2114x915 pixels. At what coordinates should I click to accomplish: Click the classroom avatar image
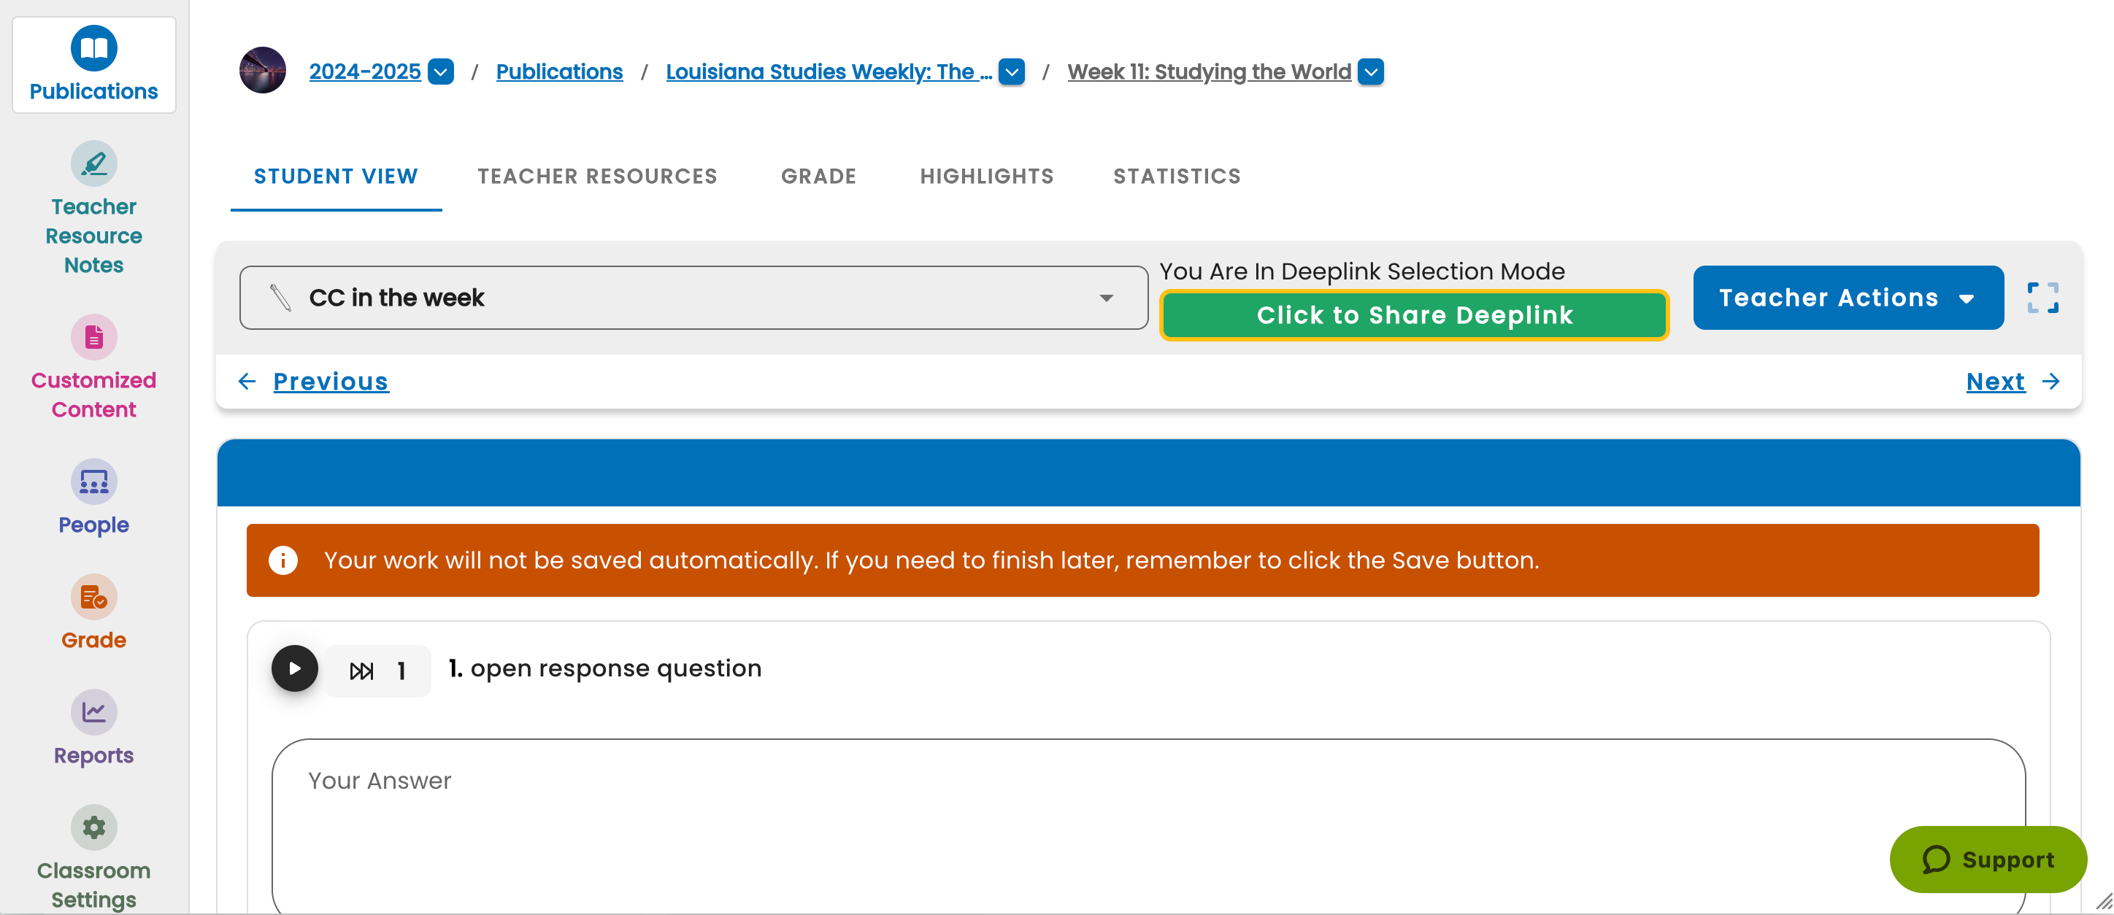click(x=263, y=71)
